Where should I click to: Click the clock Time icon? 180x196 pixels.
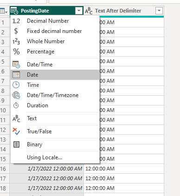pyautogui.click(x=16, y=85)
